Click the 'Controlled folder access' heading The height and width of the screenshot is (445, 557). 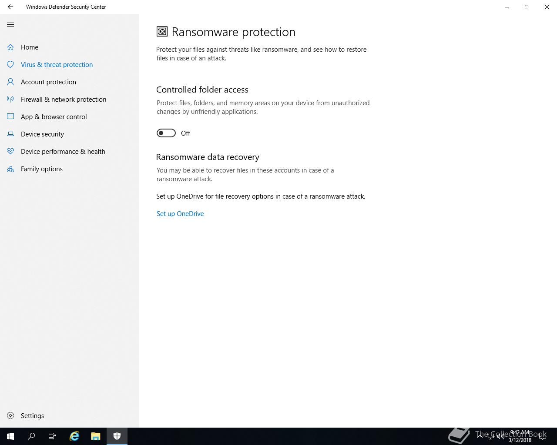pyautogui.click(x=202, y=90)
